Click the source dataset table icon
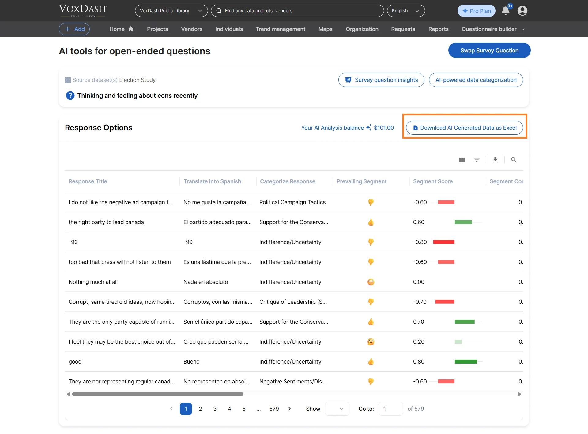The image size is (588, 434). 68,80
